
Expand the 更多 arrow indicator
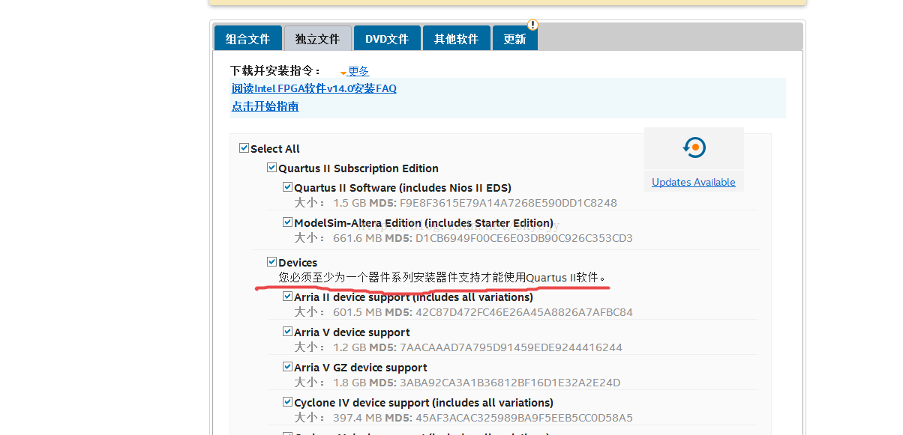[343, 73]
